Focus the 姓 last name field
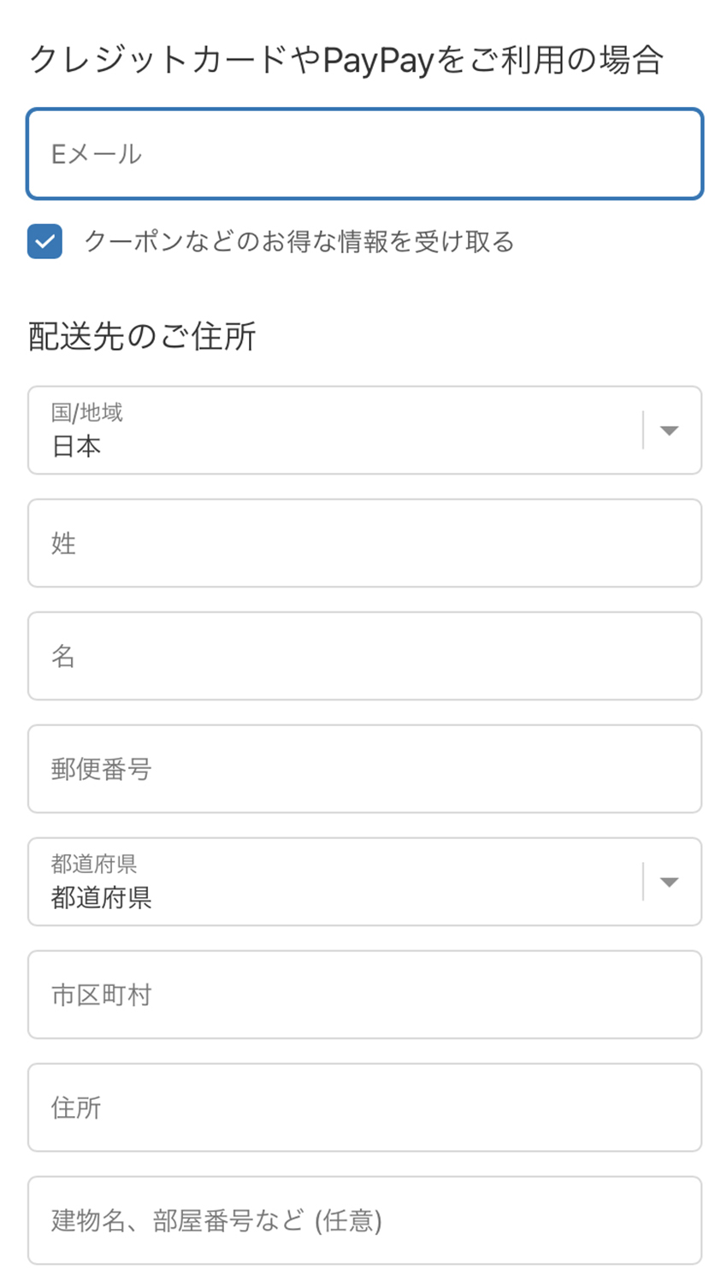721x1270 pixels. pyautogui.click(x=364, y=543)
